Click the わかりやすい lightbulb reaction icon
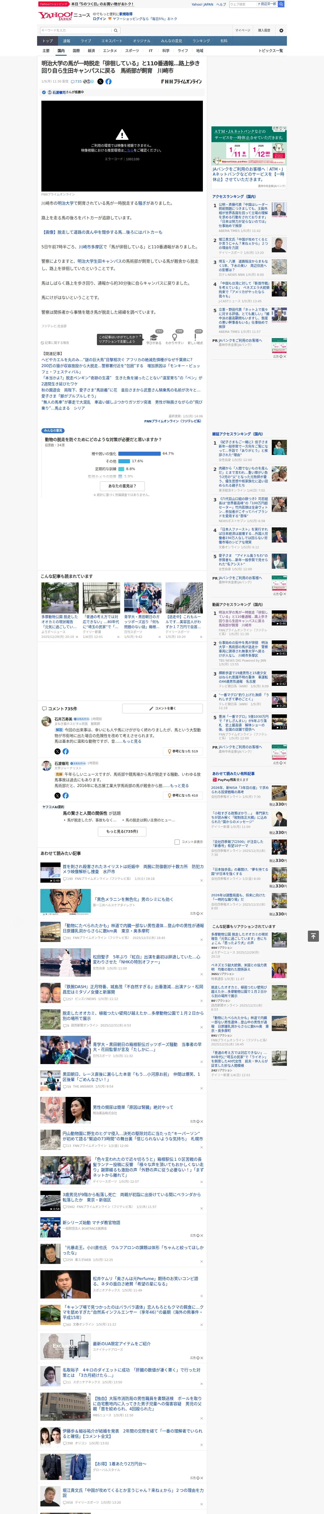The width and height of the screenshot is (324, 1514). tap(175, 337)
